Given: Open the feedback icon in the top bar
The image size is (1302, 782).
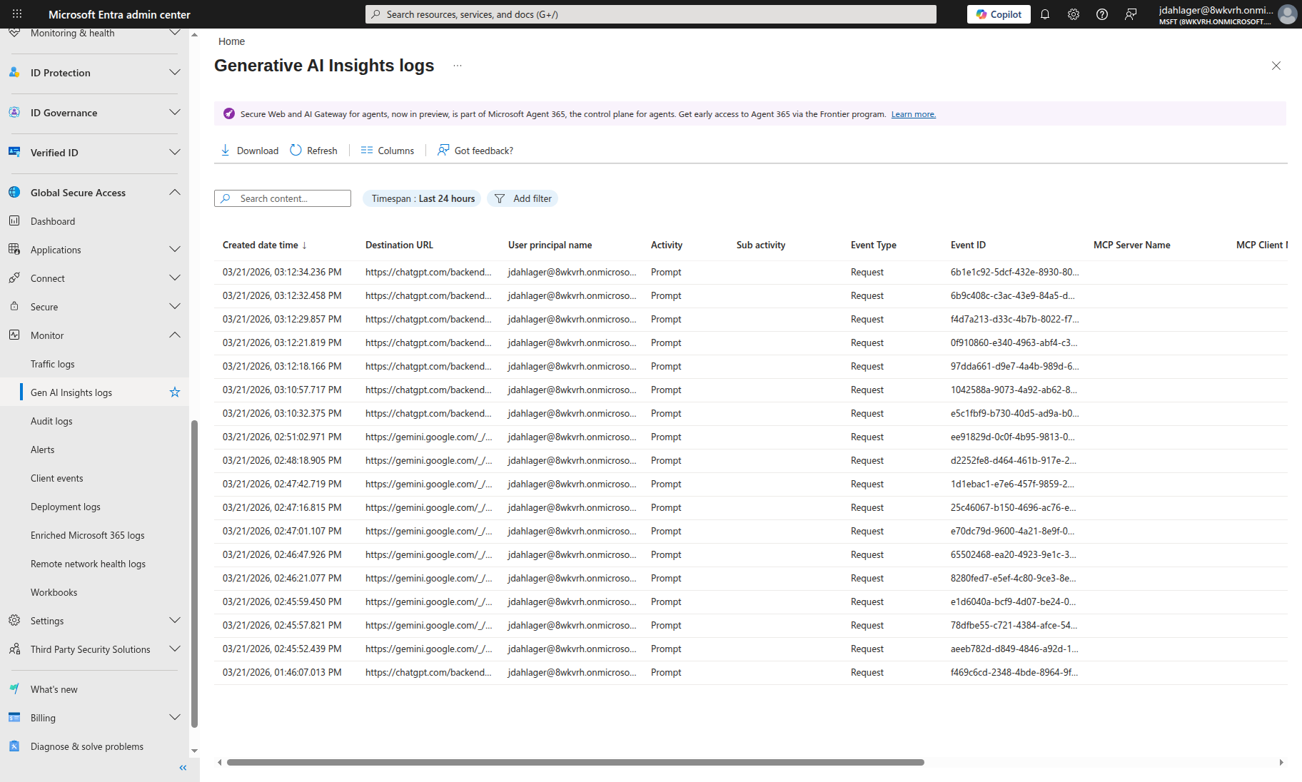Looking at the screenshot, I should tap(1131, 14).
